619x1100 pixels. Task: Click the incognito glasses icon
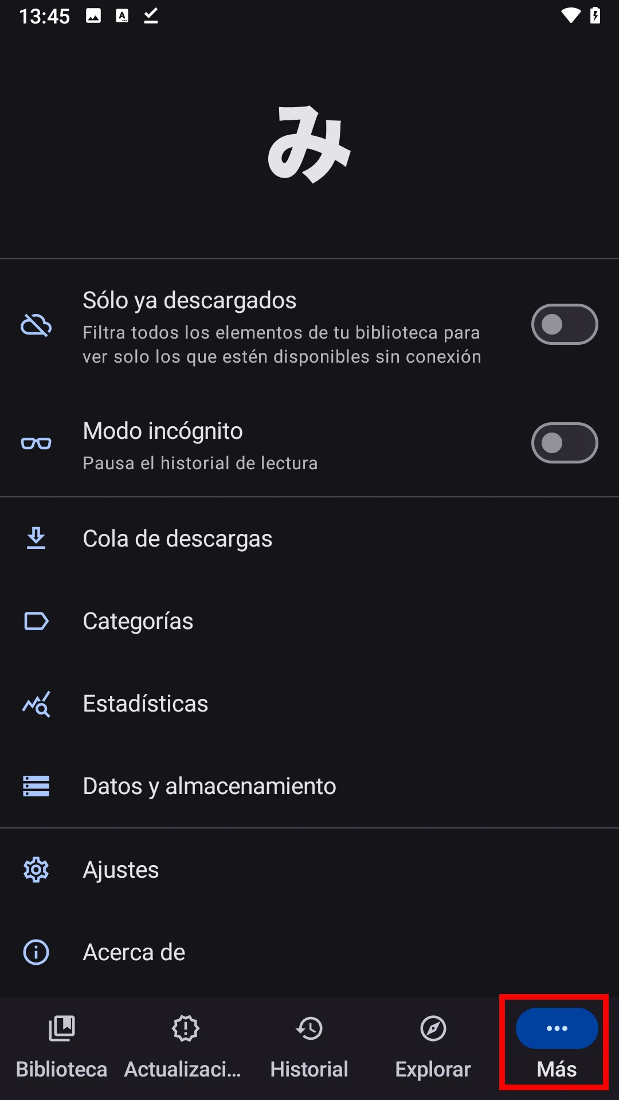coord(36,443)
